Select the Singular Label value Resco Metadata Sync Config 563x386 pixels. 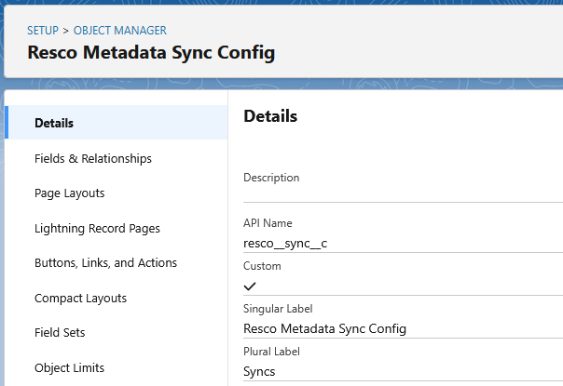click(x=324, y=328)
